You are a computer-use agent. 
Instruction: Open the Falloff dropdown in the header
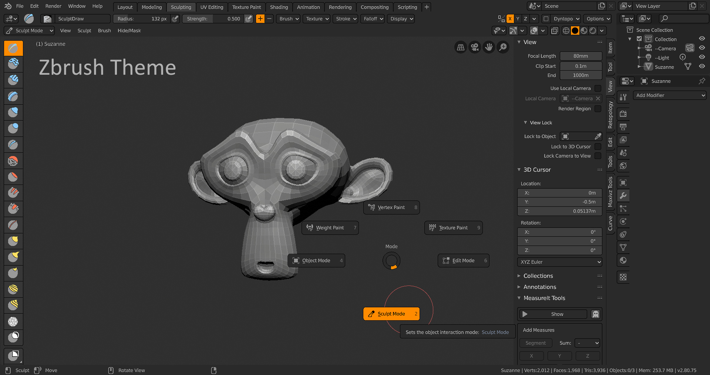[372, 18]
